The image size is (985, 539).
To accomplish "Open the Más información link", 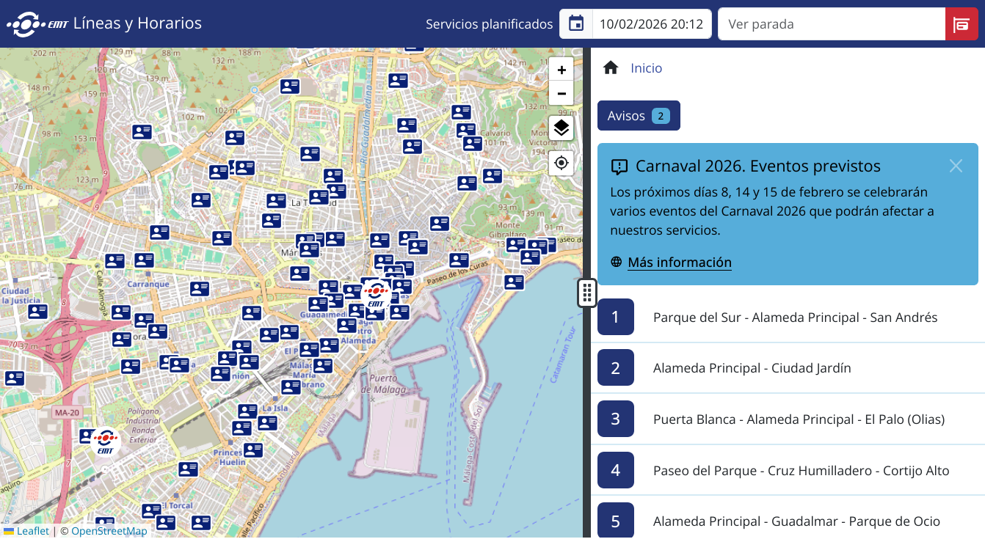I will 679,263.
